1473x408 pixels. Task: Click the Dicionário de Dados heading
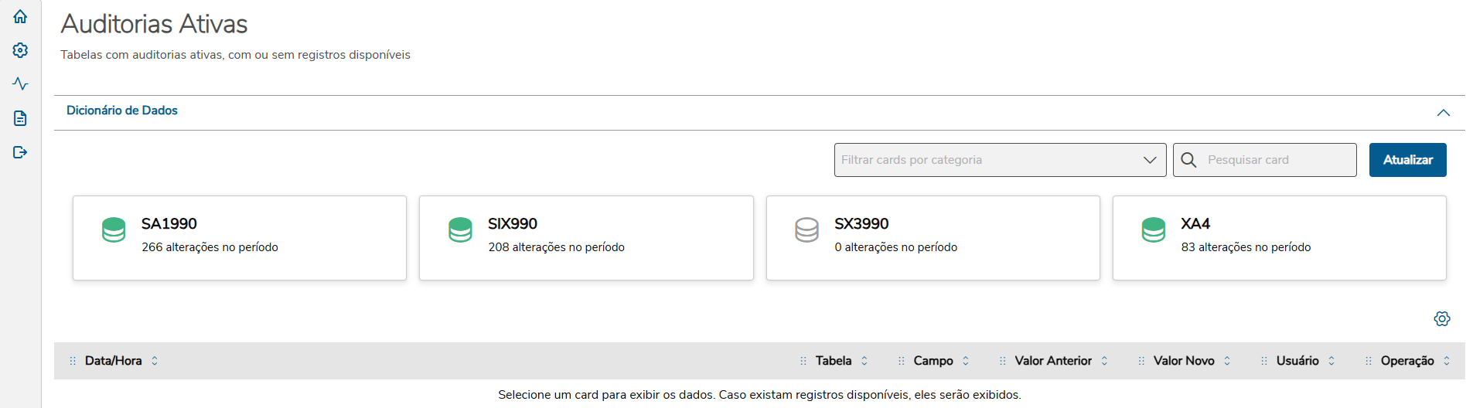[122, 110]
